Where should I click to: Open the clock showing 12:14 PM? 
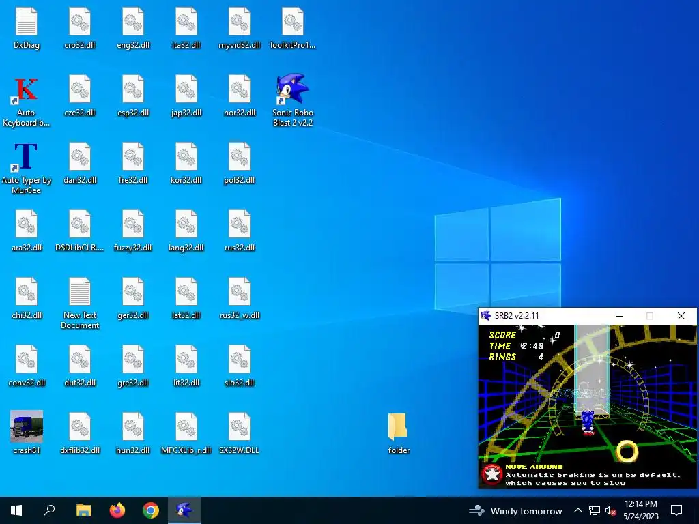pos(640,510)
